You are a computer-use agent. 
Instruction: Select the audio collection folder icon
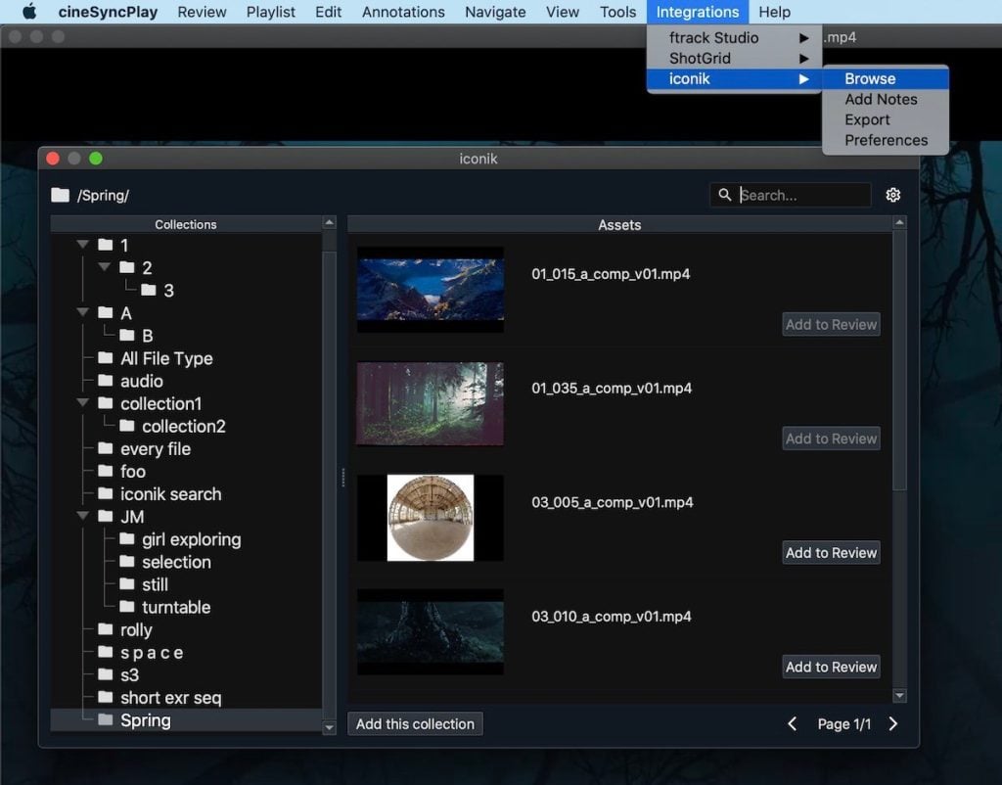click(105, 381)
